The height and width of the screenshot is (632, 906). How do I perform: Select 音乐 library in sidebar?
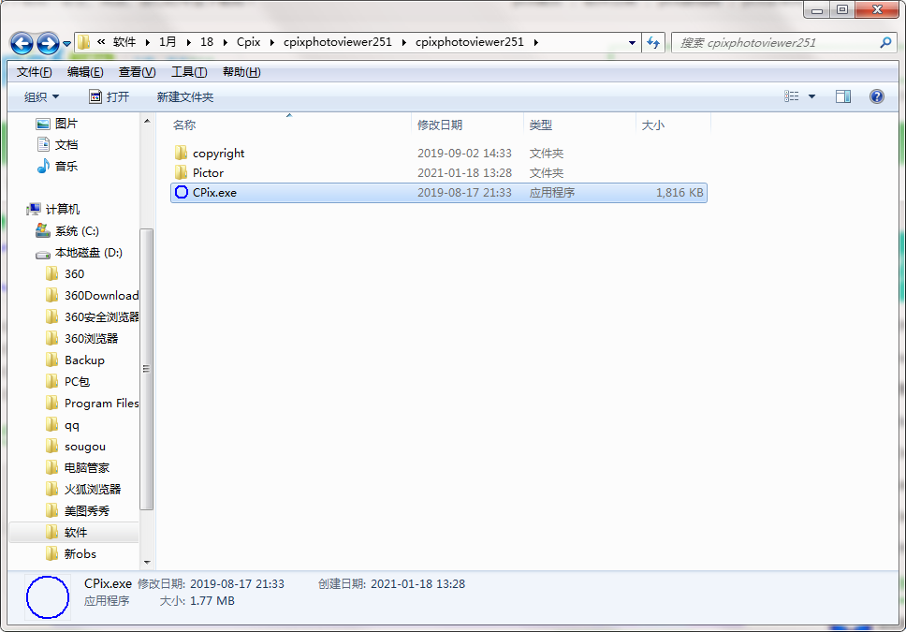[x=56, y=166]
